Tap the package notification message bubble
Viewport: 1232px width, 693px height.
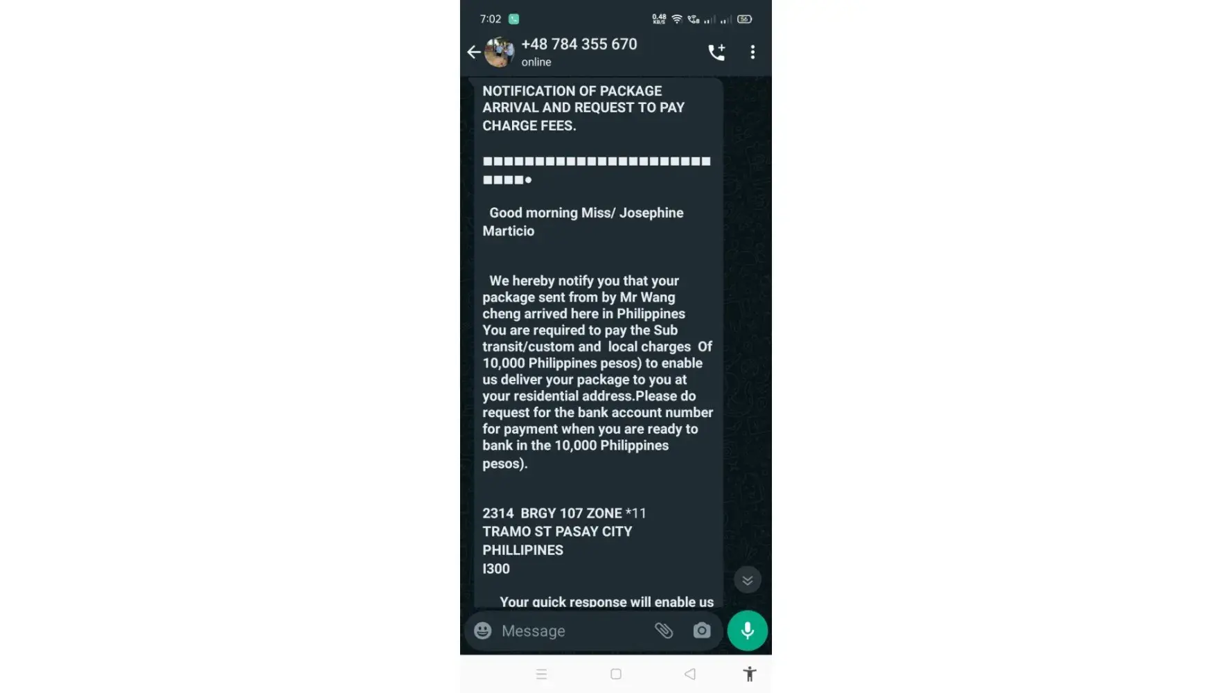(x=599, y=342)
